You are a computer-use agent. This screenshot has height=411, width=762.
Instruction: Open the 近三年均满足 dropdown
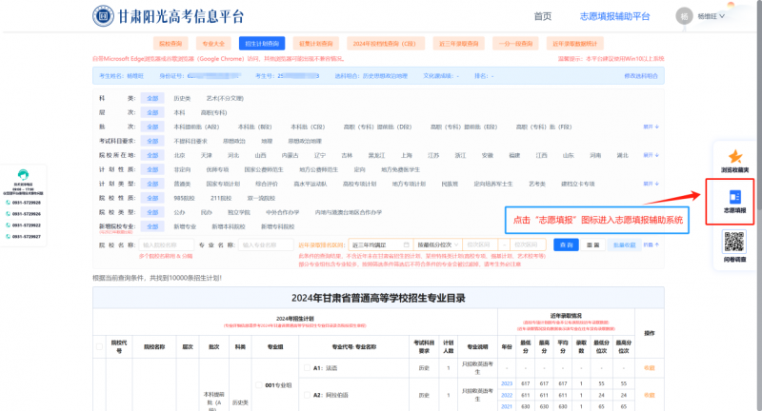tap(380, 245)
